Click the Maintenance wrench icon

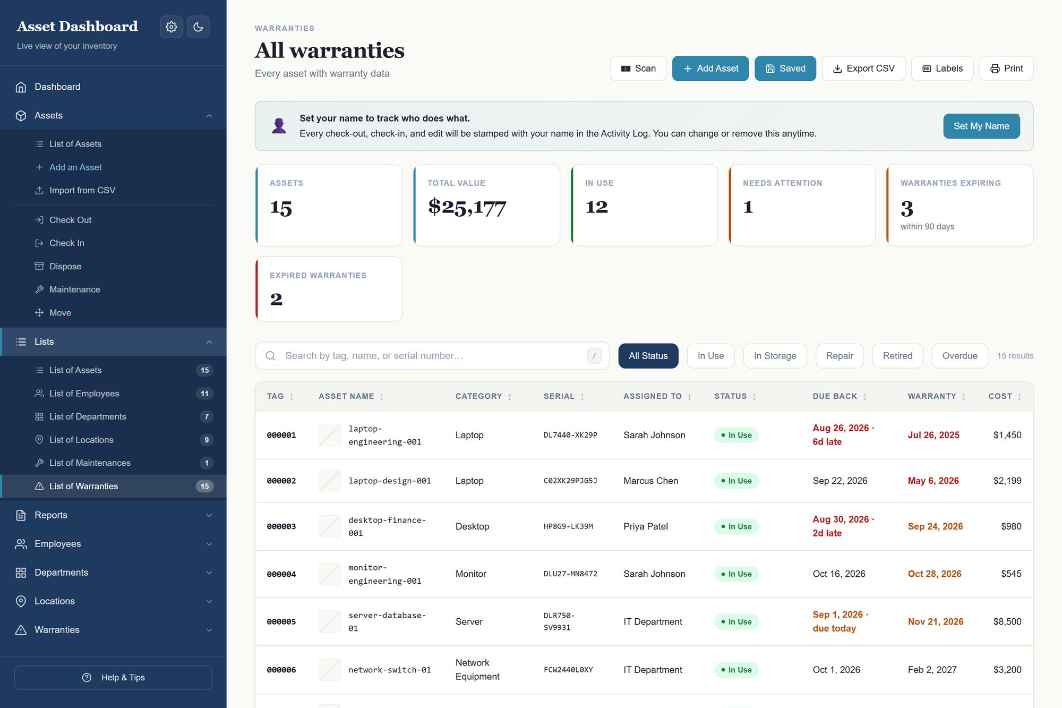point(39,289)
